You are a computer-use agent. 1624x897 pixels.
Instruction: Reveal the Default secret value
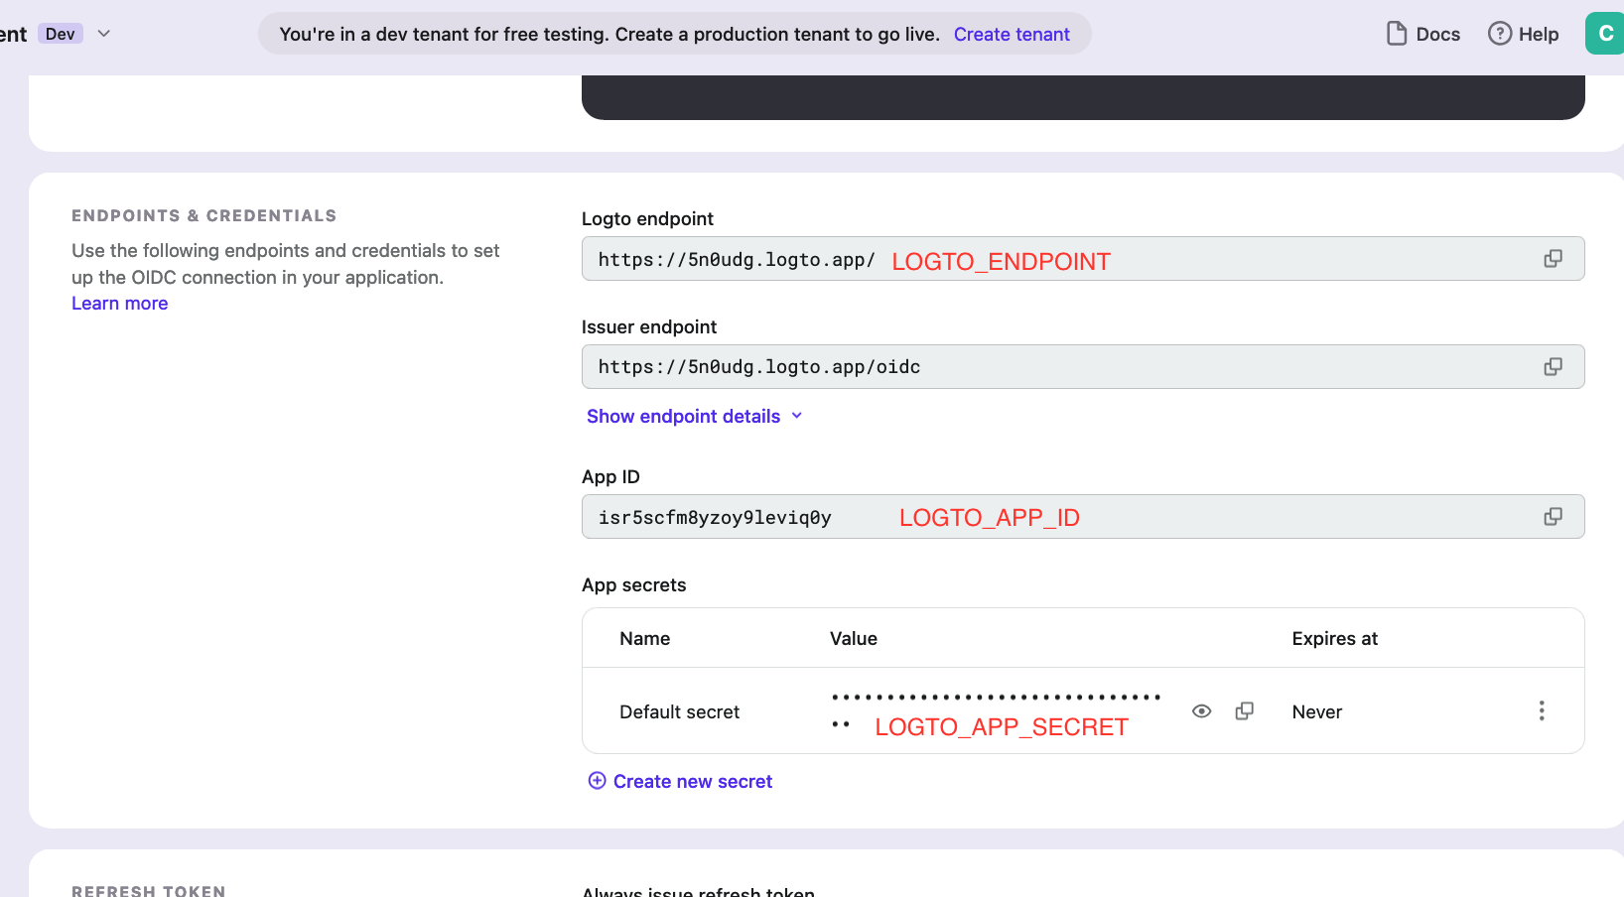click(1201, 711)
